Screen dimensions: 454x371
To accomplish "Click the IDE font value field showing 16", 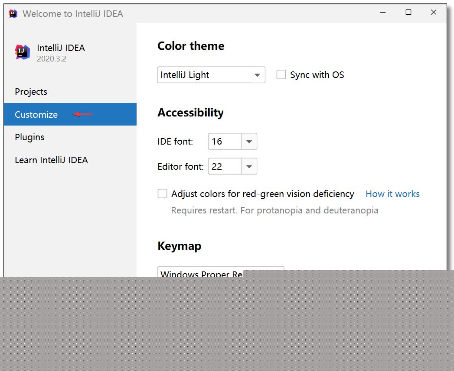I will click(225, 142).
